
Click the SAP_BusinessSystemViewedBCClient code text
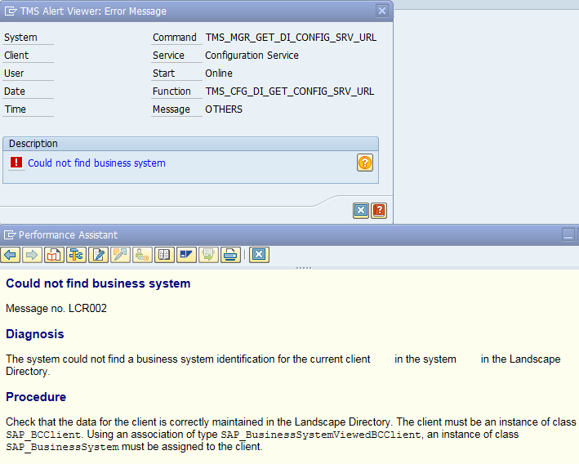320,435
